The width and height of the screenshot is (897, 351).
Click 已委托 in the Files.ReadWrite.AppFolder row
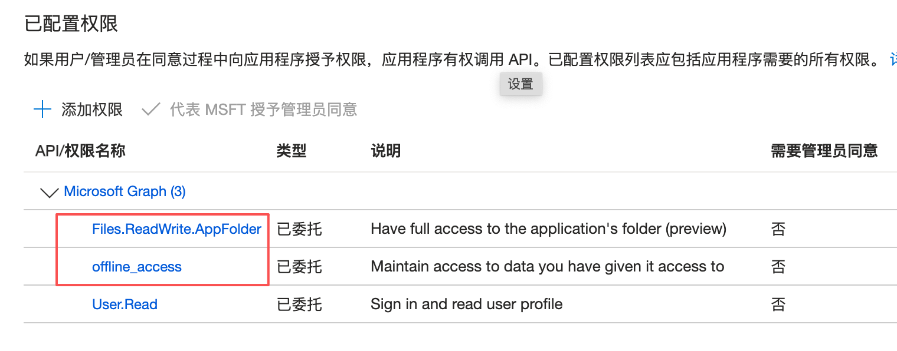tap(299, 229)
